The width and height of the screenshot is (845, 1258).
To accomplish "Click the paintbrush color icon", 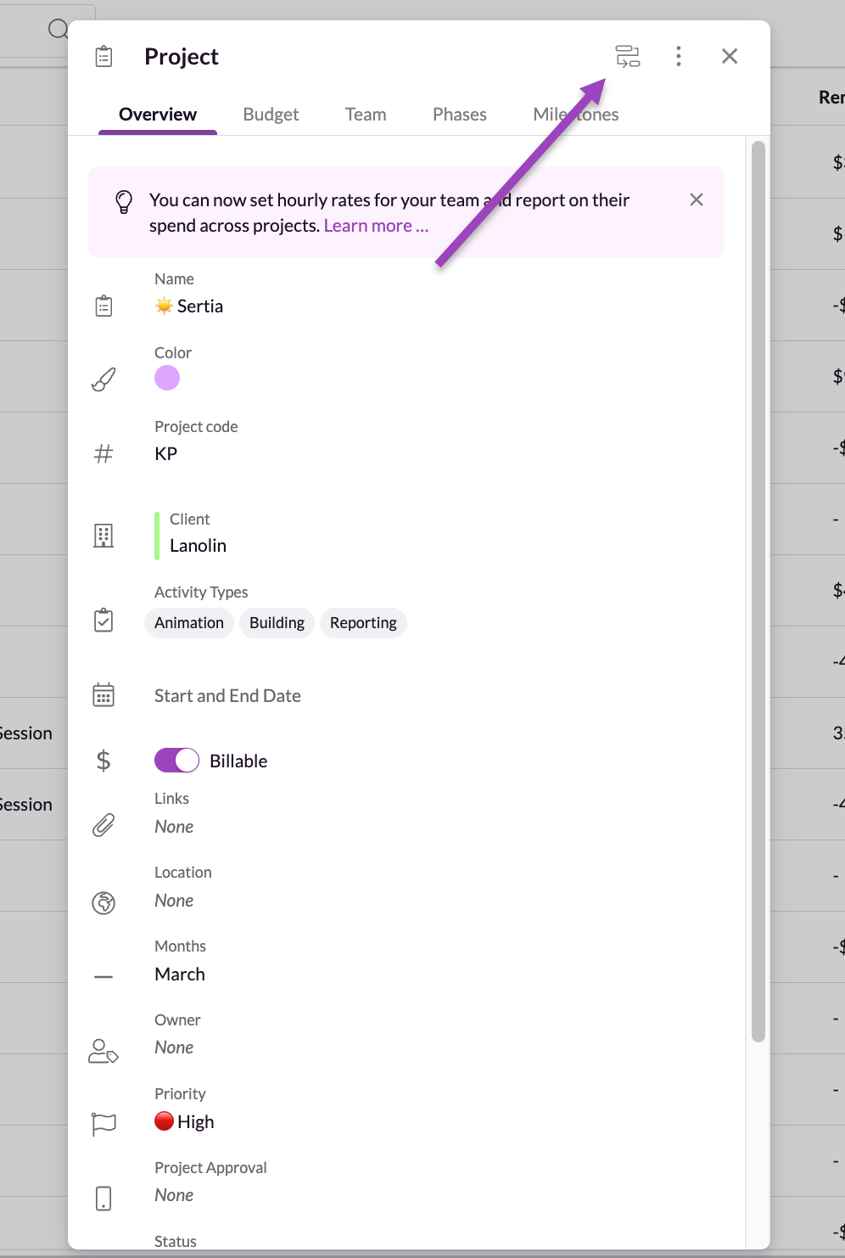I will click(x=104, y=379).
